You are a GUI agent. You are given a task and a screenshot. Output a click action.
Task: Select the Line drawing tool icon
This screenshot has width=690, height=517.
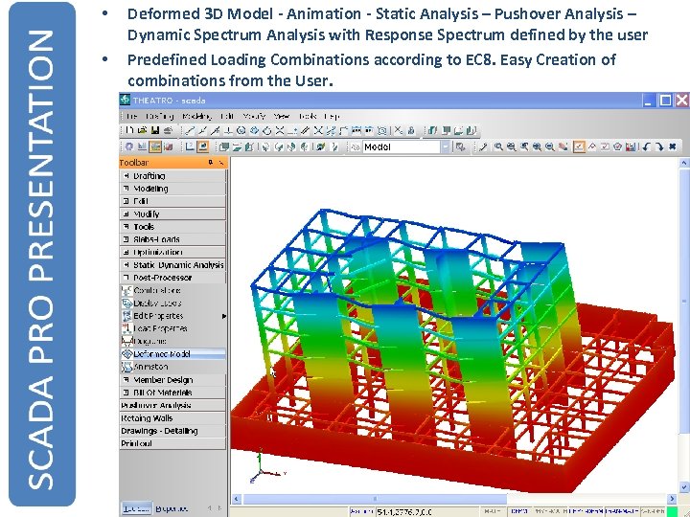190,130
